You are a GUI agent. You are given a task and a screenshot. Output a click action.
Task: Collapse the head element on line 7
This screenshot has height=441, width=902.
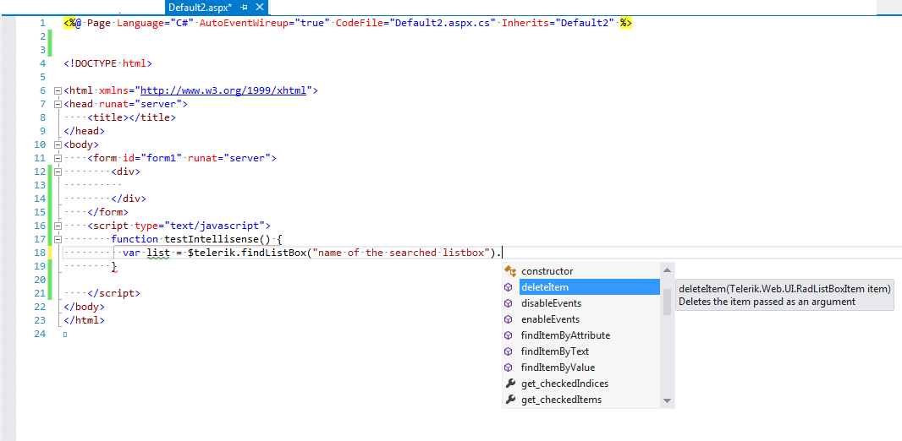point(57,105)
